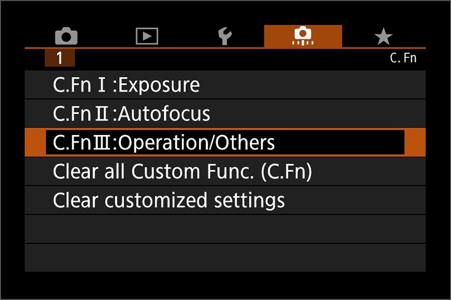Screen dimensions: 451x300
Task: Select the Custom Functions camera tab
Action: coord(303,36)
